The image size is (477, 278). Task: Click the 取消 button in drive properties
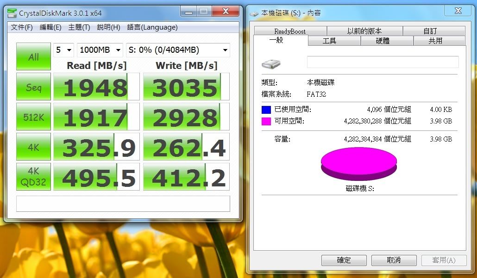(394, 260)
